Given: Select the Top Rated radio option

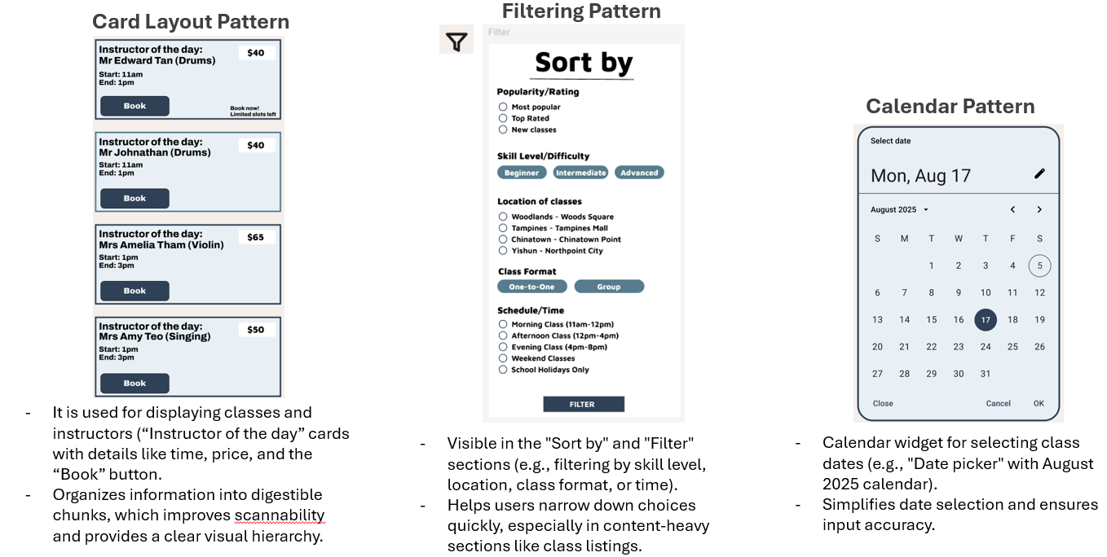Looking at the screenshot, I should coord(503,118).
